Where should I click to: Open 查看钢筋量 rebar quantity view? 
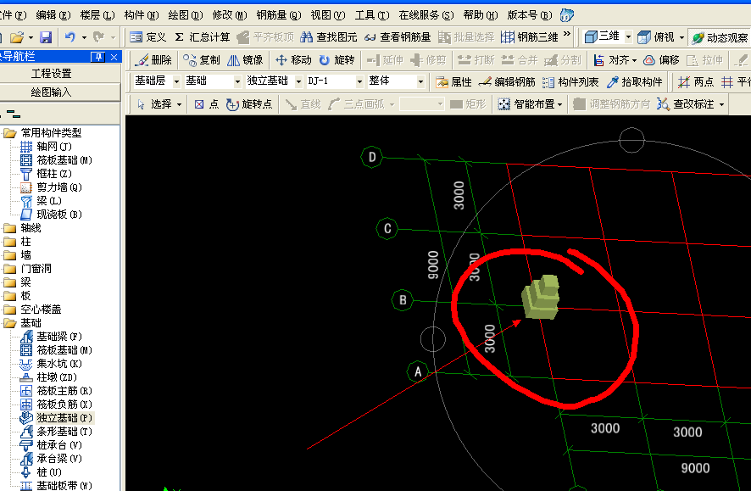(x=398, y=36)
